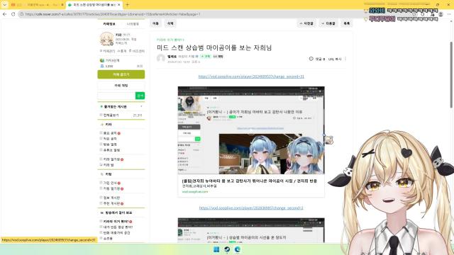The image size is (454, 255).
Task: Go to previous post with 이전글 button
Action: pyautogui.click(x=306, y=23)
